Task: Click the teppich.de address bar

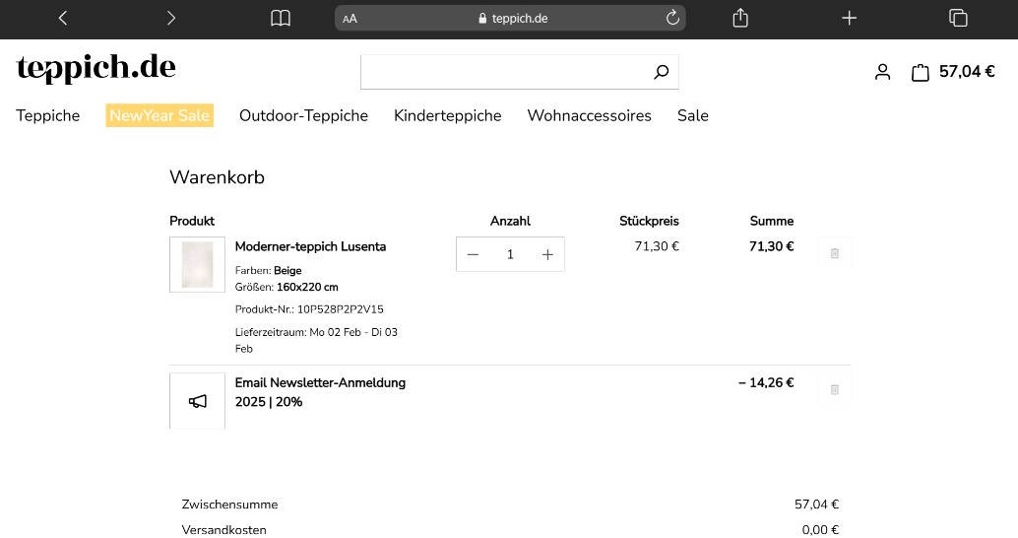Action: pyautogui.click(x=510, y=18)
